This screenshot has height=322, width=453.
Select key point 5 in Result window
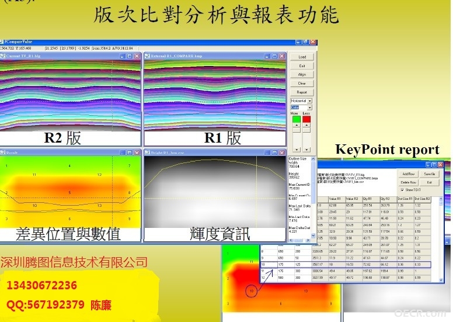point(69,192)
